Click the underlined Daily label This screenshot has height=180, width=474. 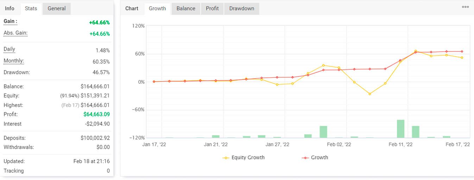10,49
